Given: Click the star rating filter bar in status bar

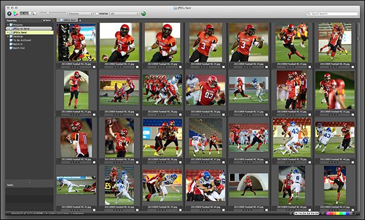Looking at the screenshot, I should tap(306, 213).
